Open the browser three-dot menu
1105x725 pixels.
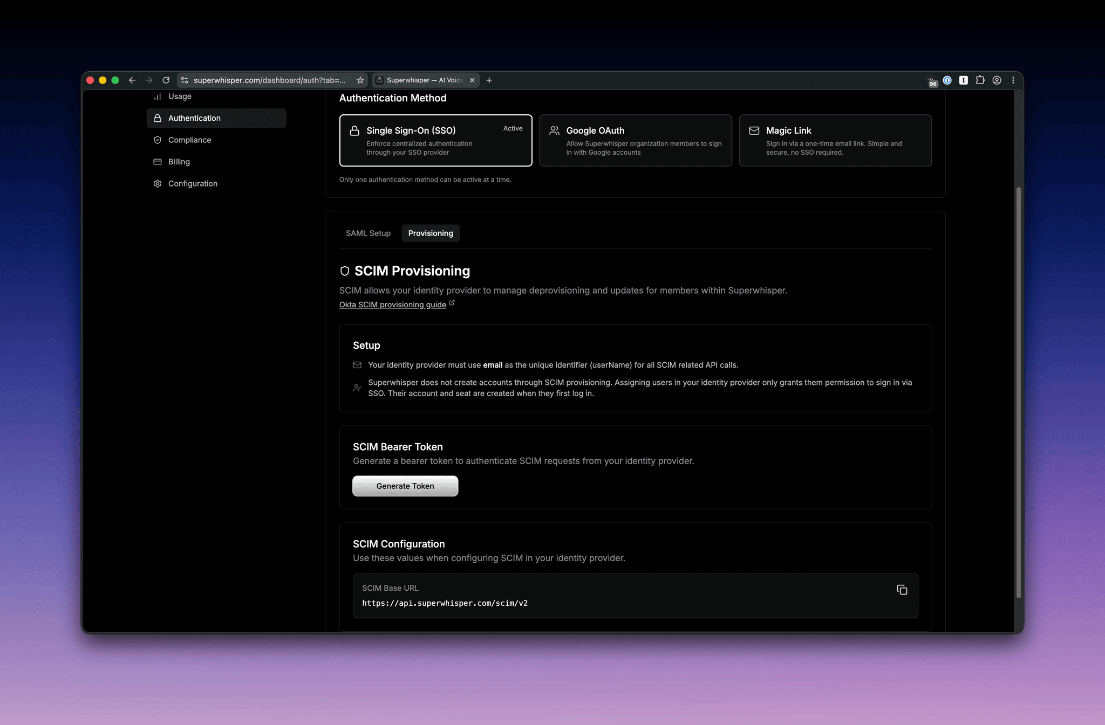pos(1013,80)
